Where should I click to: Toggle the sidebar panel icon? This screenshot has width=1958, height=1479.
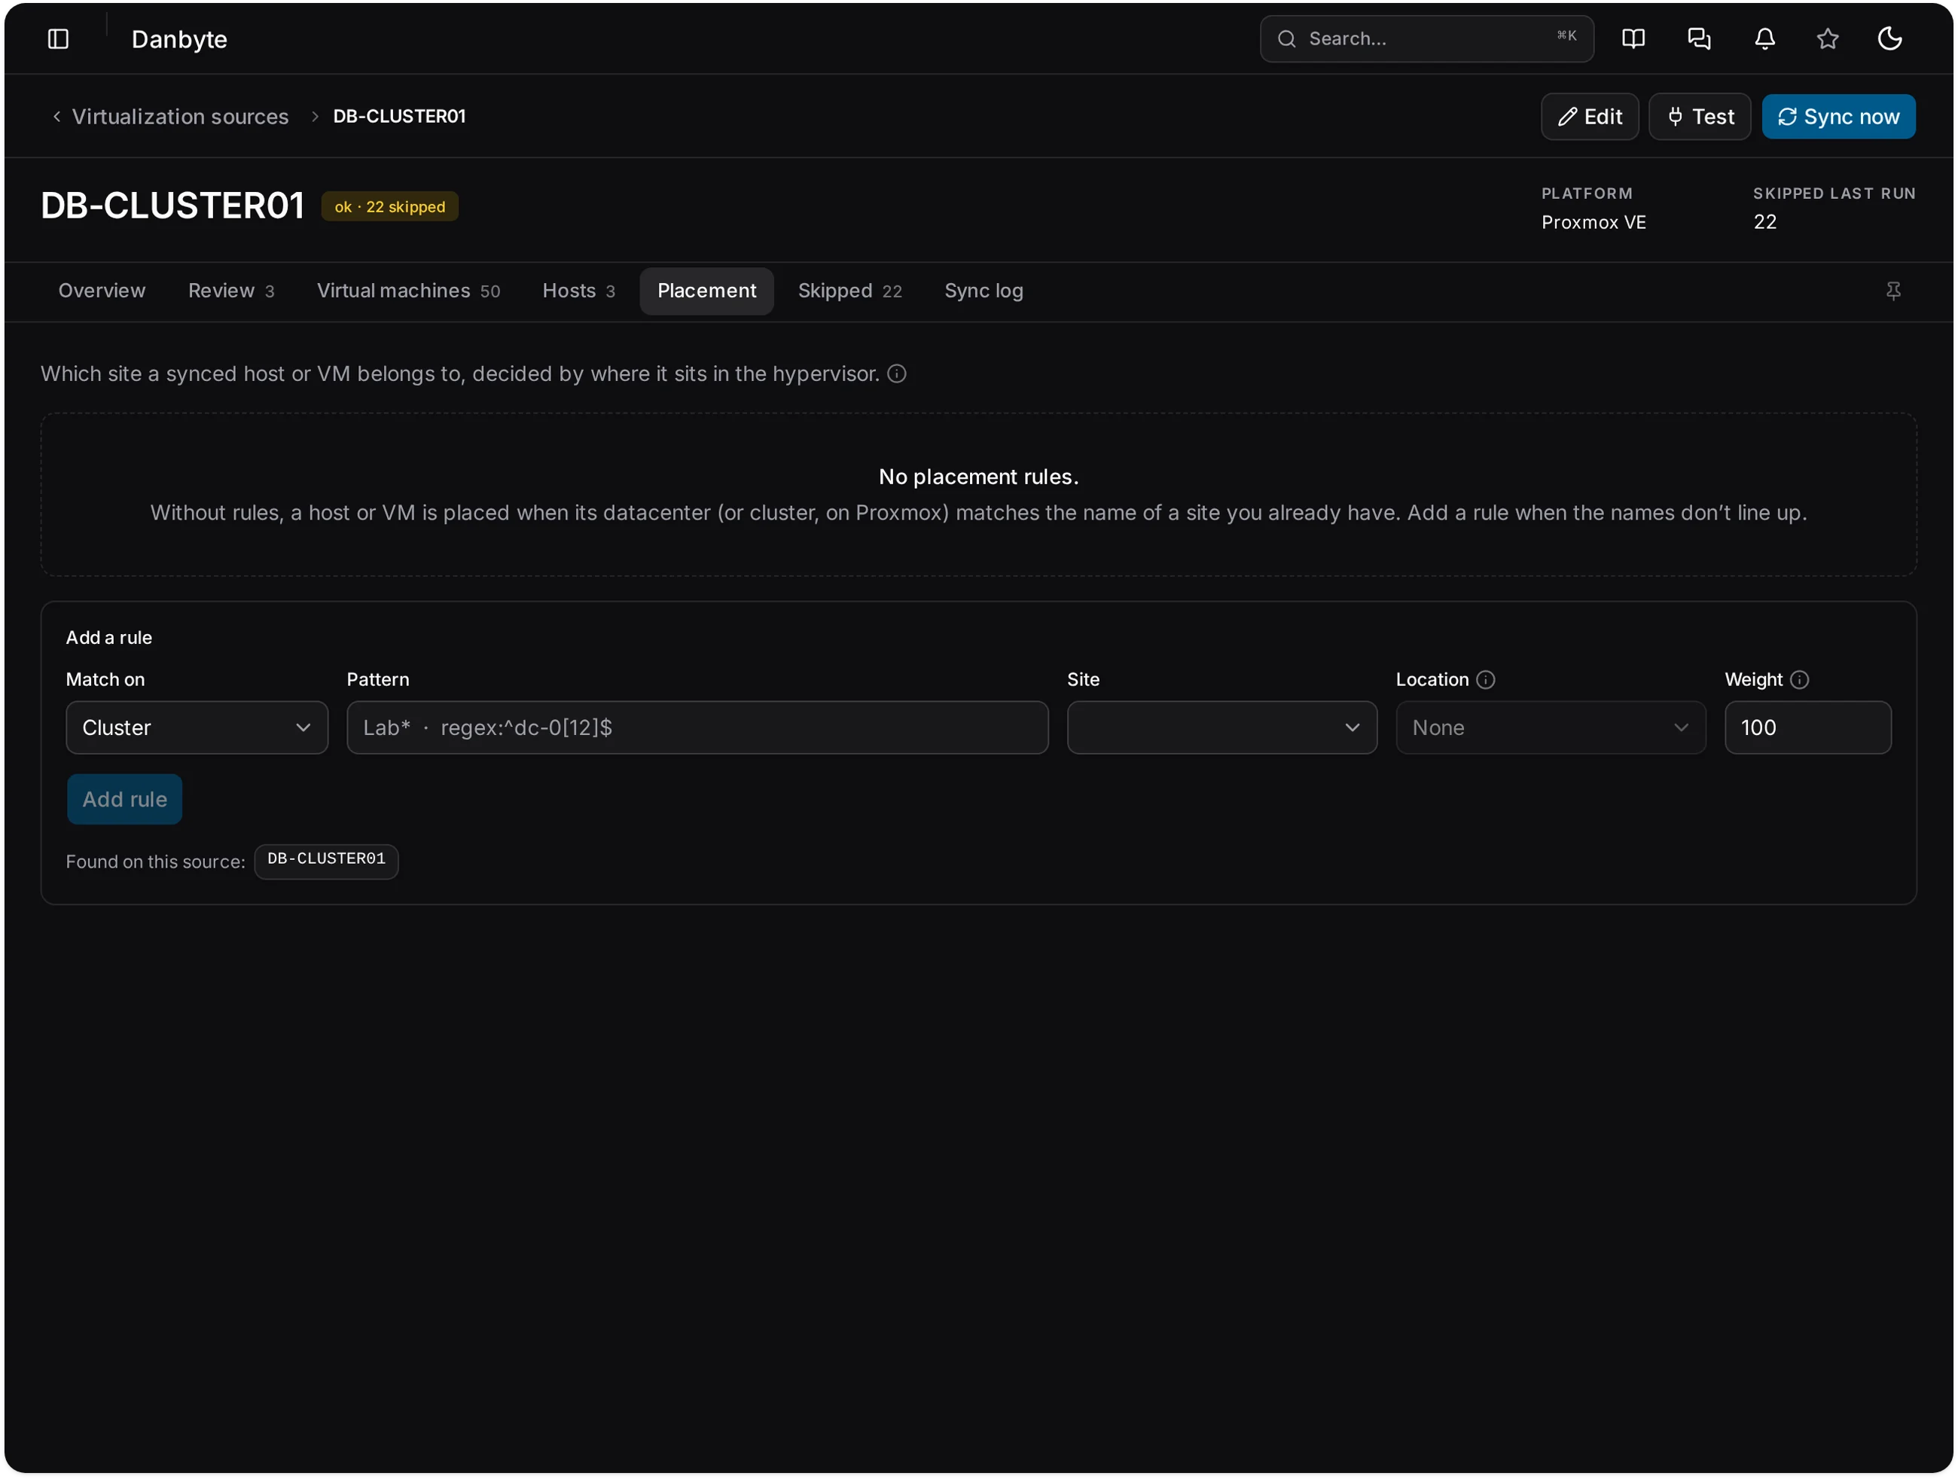tap(59, 39)
